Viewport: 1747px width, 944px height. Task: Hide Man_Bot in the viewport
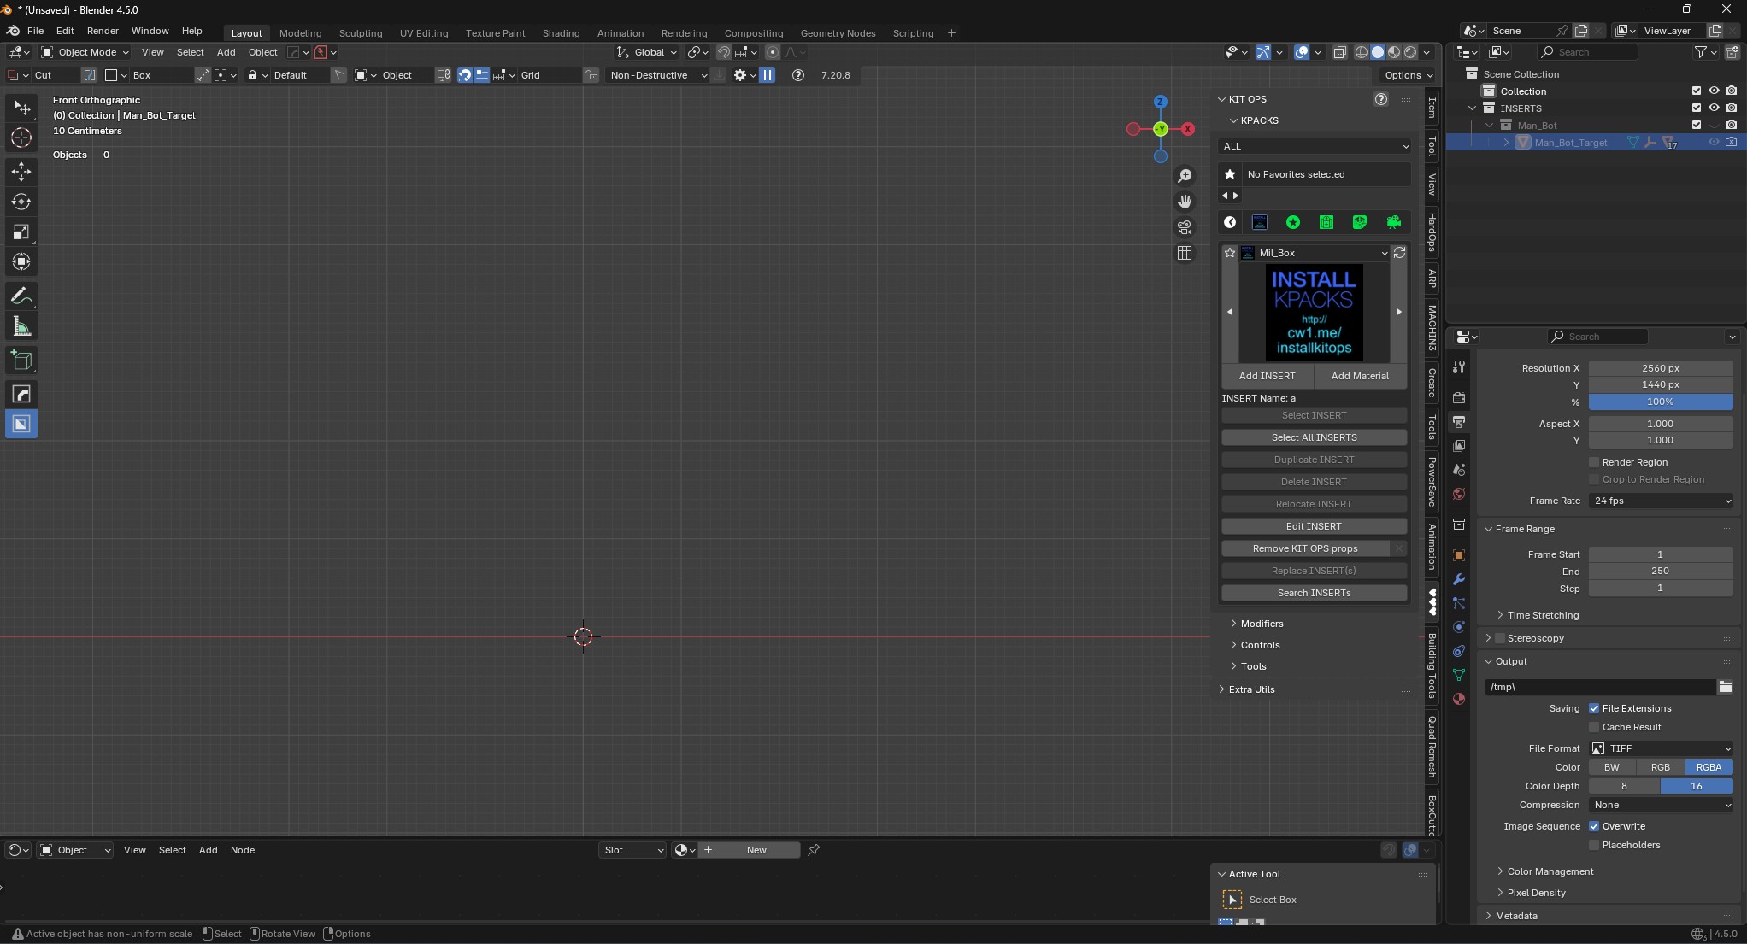[1715, 125]
